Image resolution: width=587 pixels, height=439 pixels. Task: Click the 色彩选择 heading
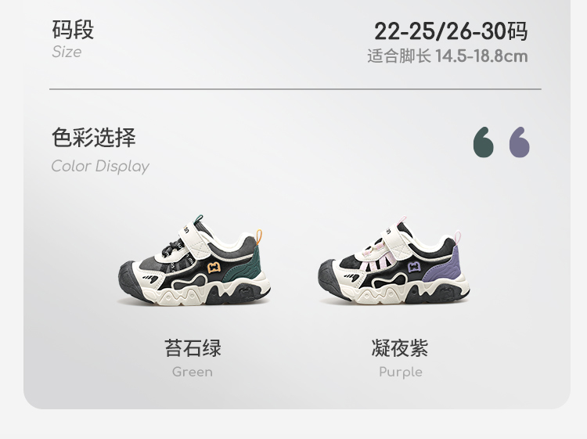point(94,138)
